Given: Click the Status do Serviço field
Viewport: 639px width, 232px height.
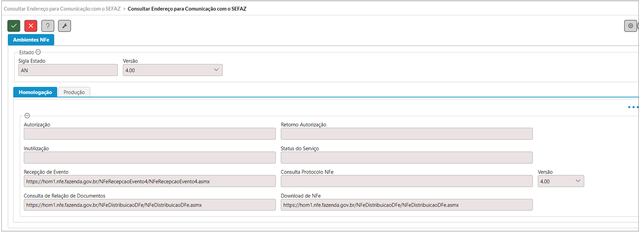Looking at the screenshot, I should [407, 157].
